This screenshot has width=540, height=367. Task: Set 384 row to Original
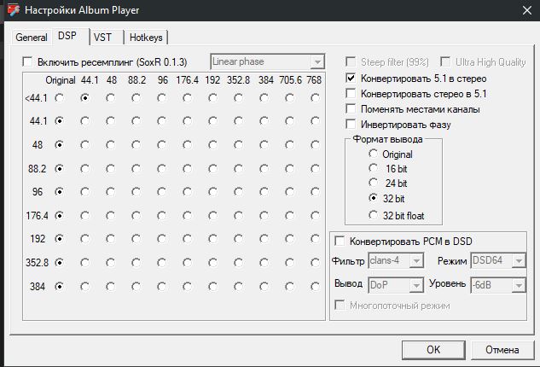click(x=59, y=287)
